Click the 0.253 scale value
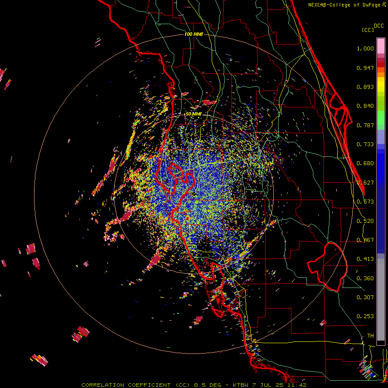 coord(365,316)
